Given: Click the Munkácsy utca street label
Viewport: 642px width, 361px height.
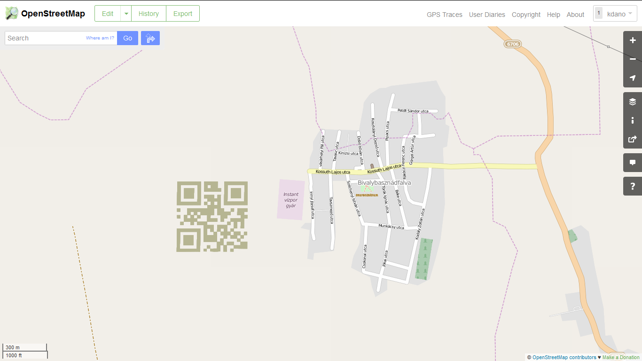Looking at the screenshot, I should click(x=391, y=227).
